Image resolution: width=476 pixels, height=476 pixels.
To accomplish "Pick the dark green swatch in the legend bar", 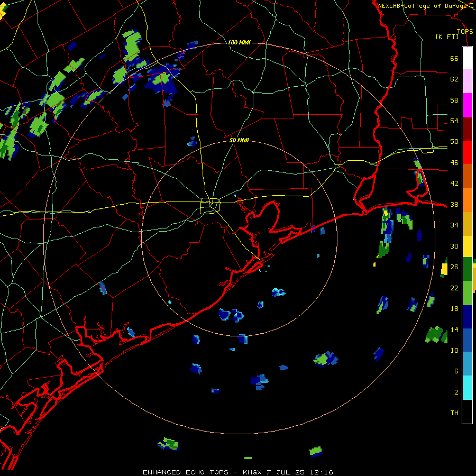I will pos(467,269).
